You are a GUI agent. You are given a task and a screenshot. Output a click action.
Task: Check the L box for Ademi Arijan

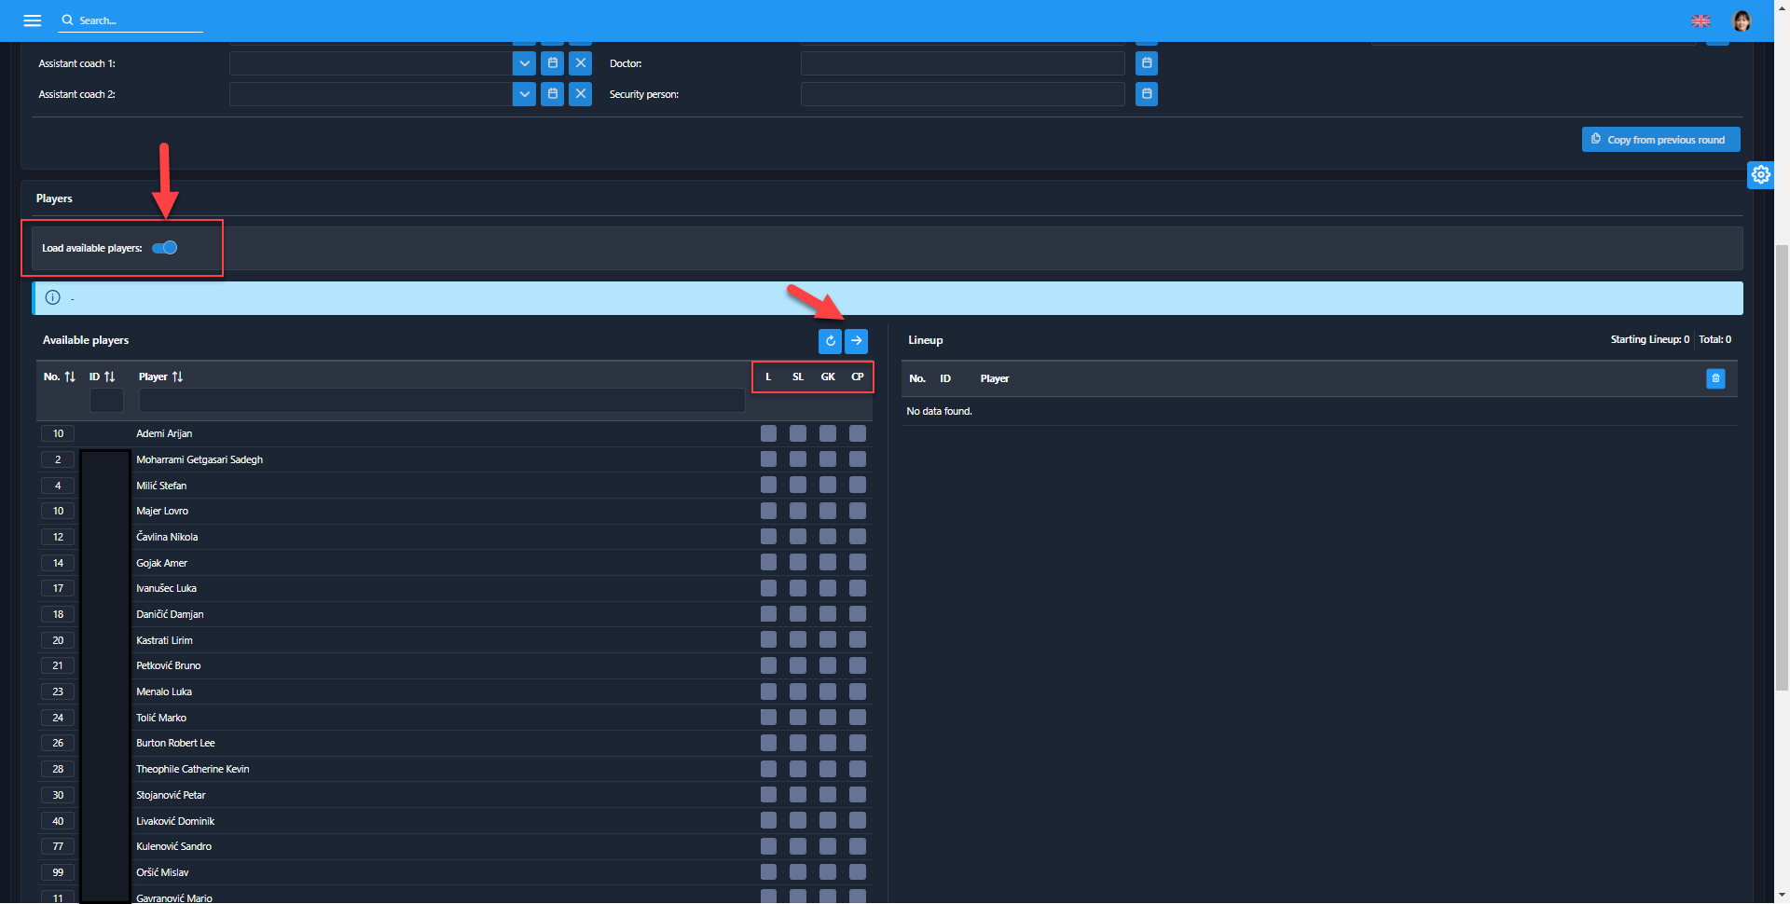768,433
